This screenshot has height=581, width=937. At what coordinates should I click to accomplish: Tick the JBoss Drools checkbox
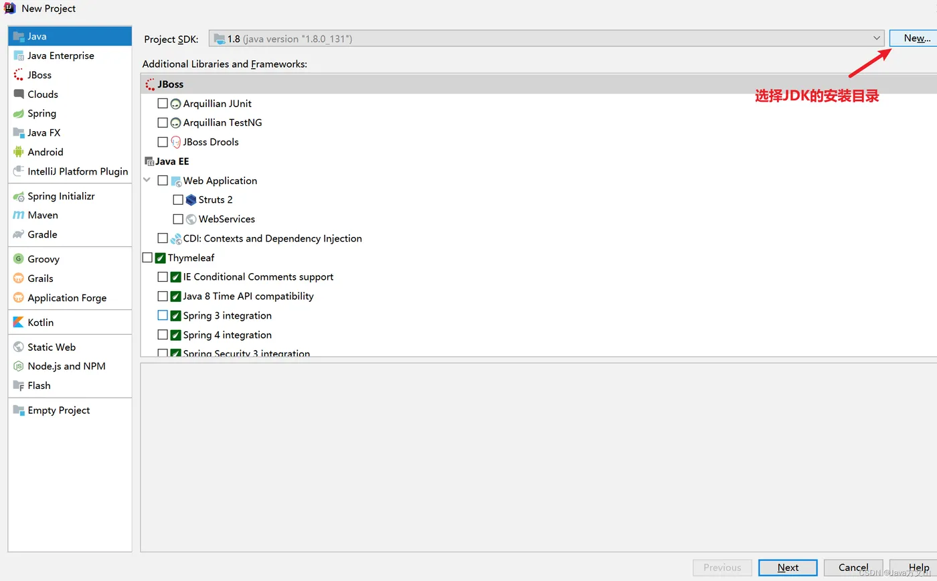click(163, 142)
